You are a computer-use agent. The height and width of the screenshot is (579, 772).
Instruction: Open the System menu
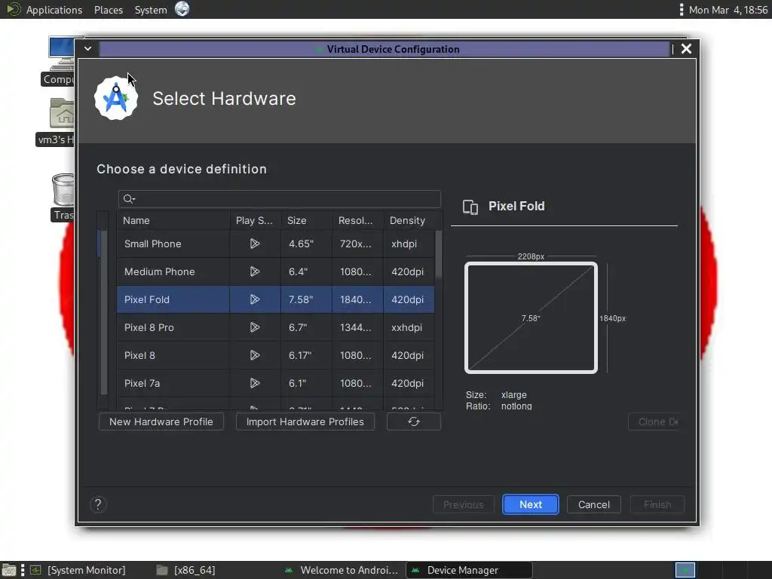(151, 10)
